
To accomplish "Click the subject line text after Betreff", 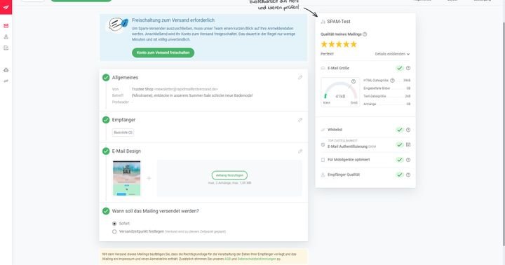I will (192, 95).
